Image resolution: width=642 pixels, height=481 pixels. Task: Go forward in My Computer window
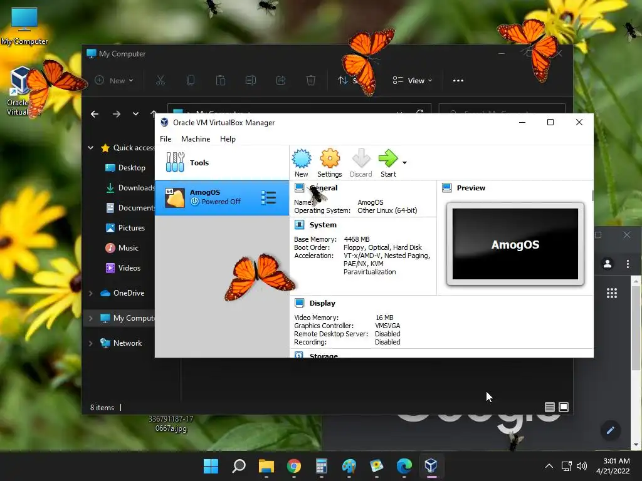click(x=117, y=114)
